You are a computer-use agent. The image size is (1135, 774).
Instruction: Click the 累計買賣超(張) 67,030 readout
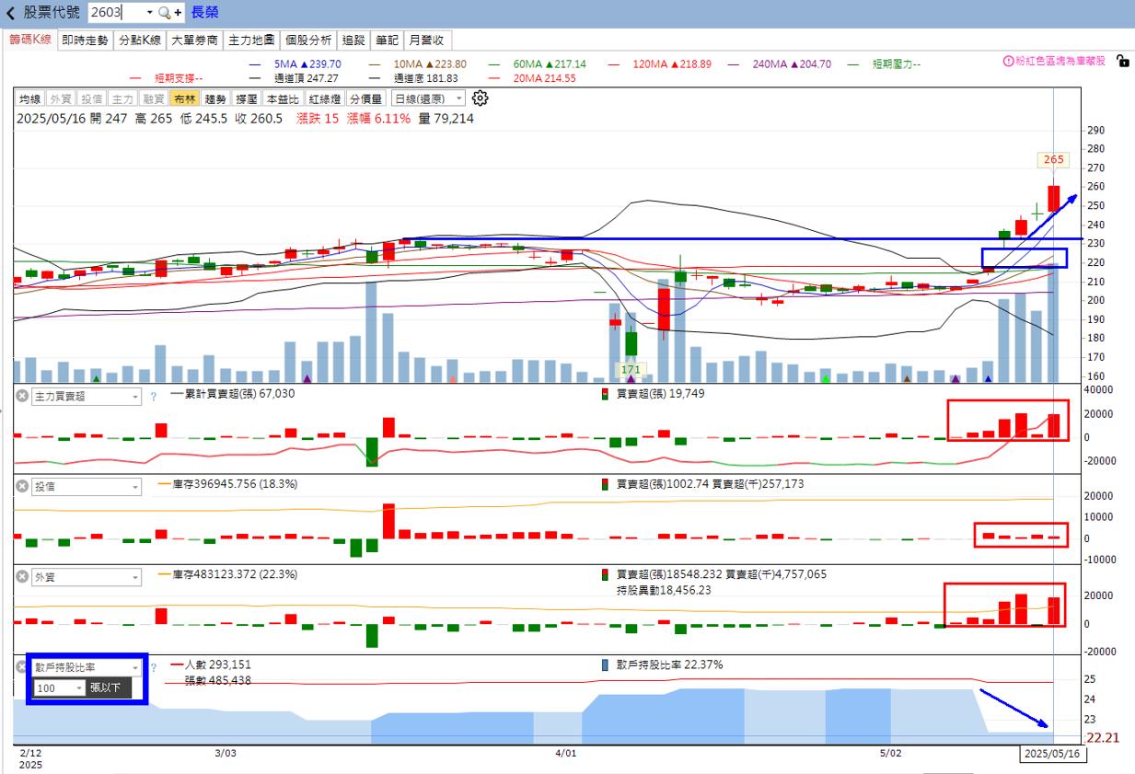click(x=234, y=394)
